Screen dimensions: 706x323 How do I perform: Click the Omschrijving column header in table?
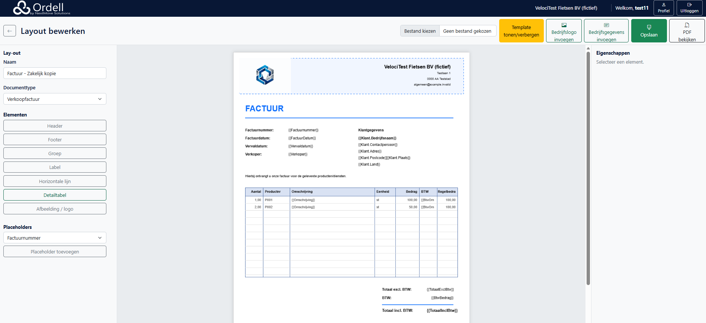click(x=332, y=192)
